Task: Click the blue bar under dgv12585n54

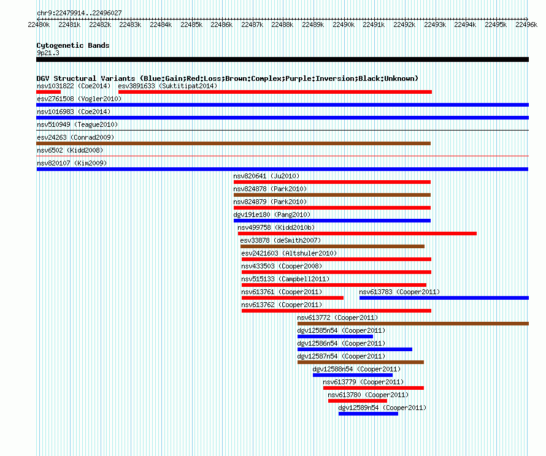Action: pos(336,336)
